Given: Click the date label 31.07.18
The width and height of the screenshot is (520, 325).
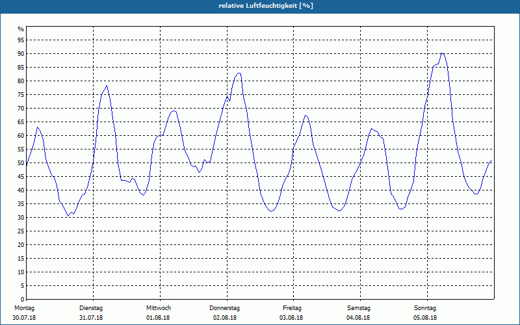Looking at the screenshot, I should (x=91, y=318).
